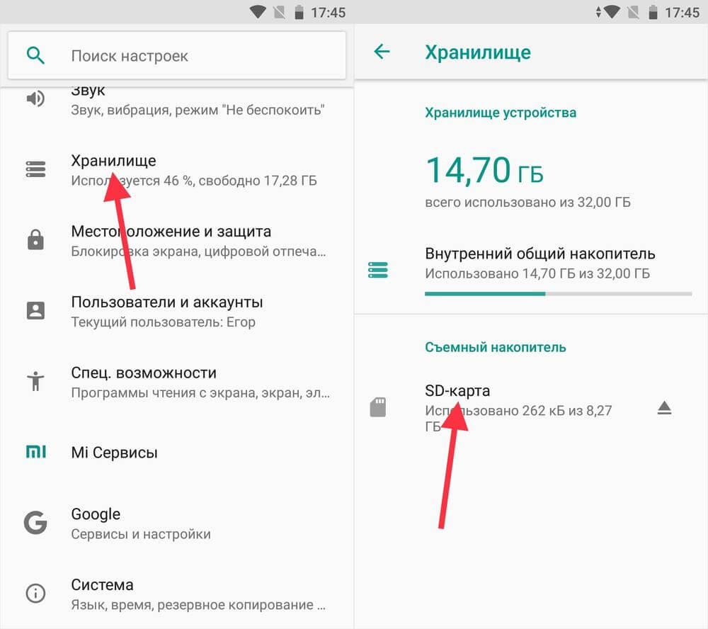708x629 pixels.
Task: Open Пользователи и аккаунты settings
Action: (x=177, y=312)
